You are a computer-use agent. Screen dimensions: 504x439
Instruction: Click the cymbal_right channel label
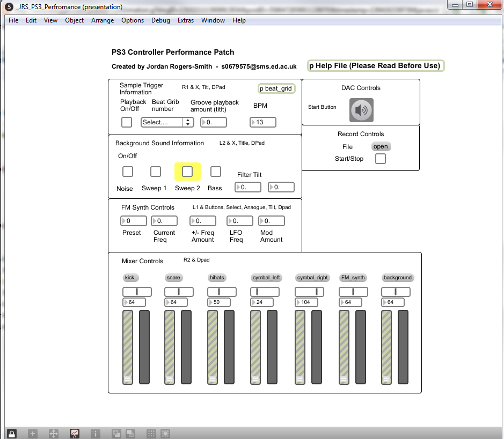pyautogui.click(x=312, y=278)
